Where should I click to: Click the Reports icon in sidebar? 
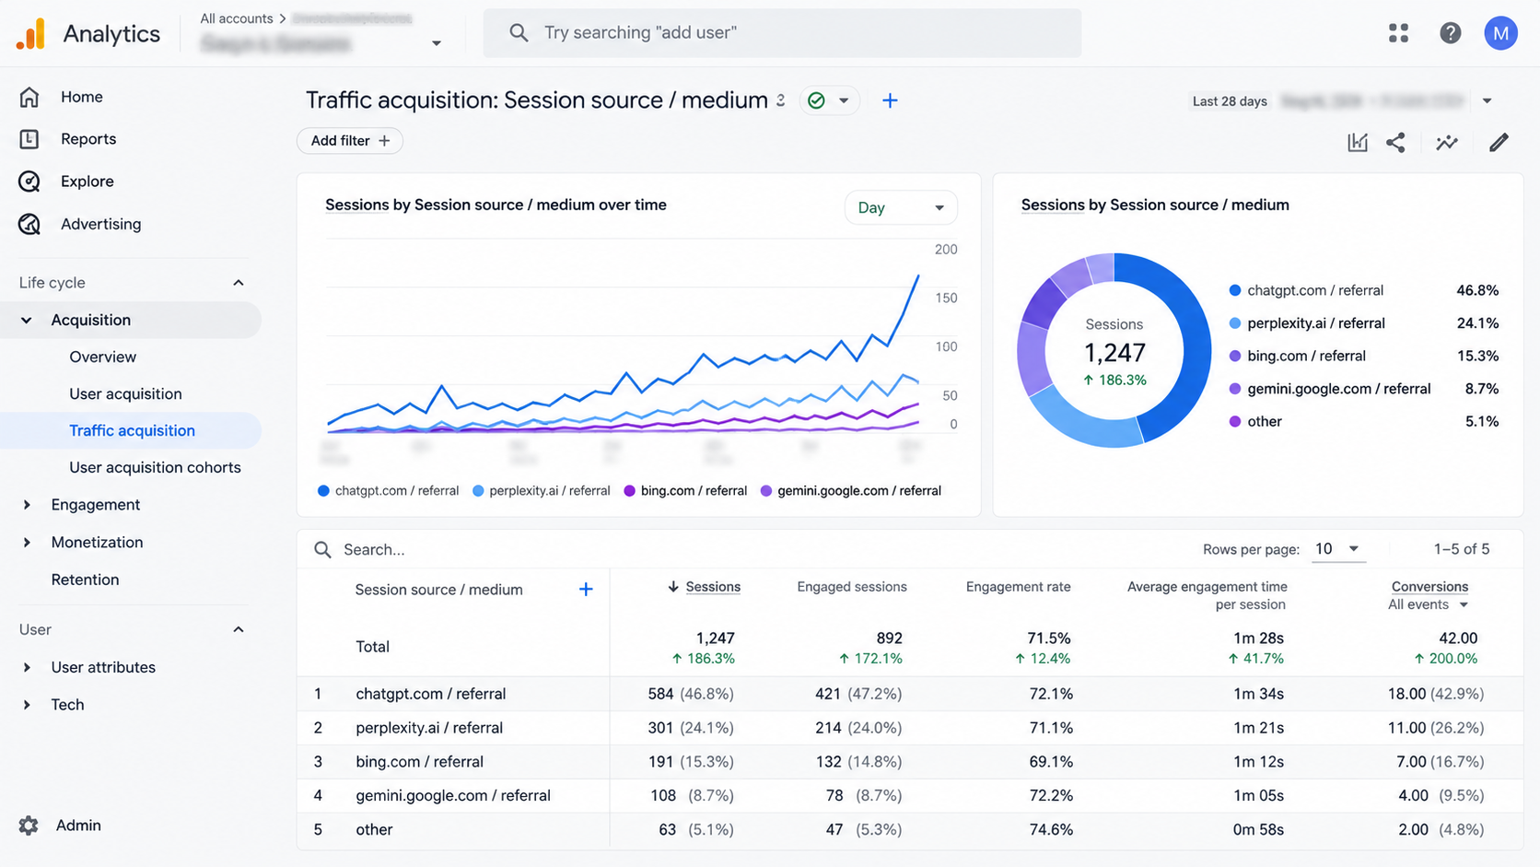[29, 139]
